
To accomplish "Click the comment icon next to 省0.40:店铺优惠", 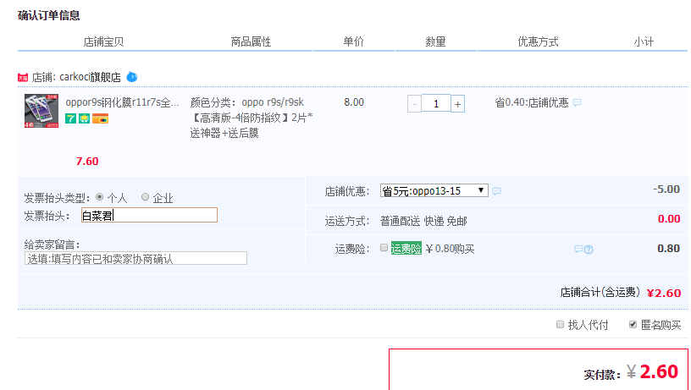I will click(577, 102).
